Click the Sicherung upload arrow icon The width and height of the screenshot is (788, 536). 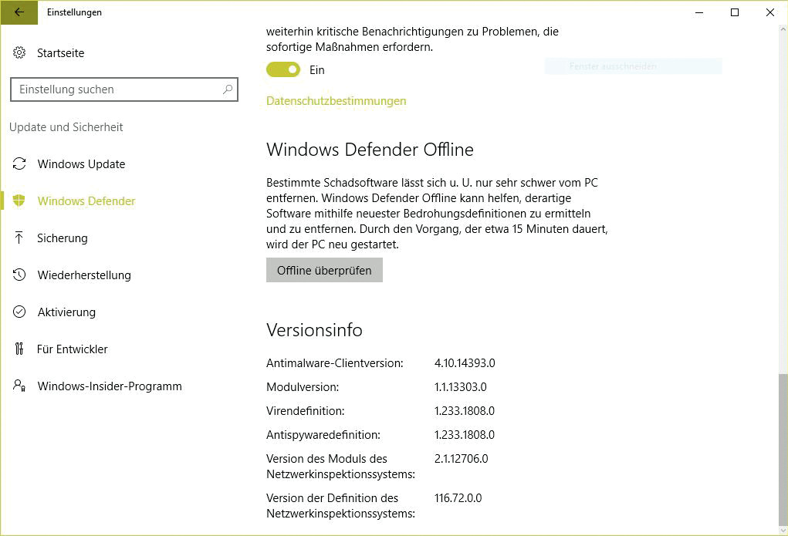(x=19, y=238)
